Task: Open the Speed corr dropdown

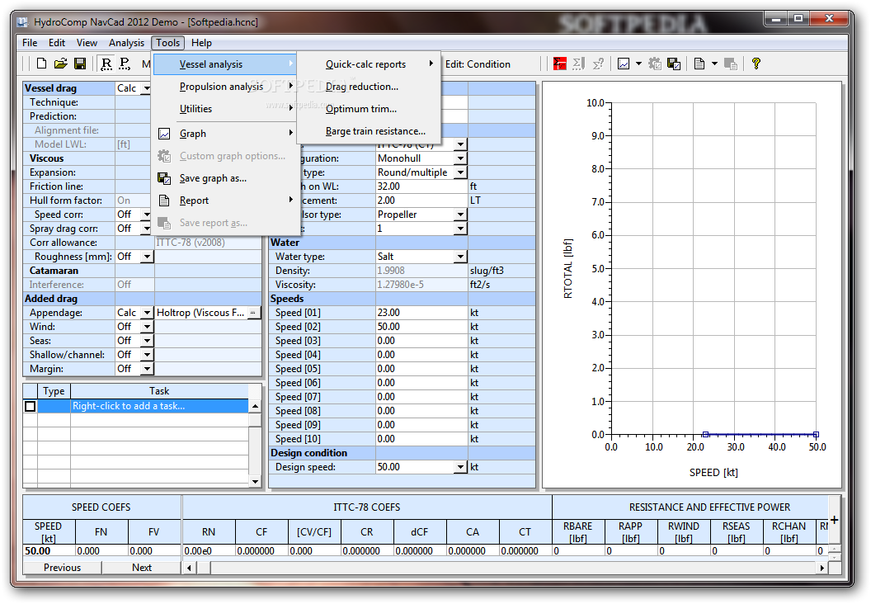Action: tap(146, 215)
